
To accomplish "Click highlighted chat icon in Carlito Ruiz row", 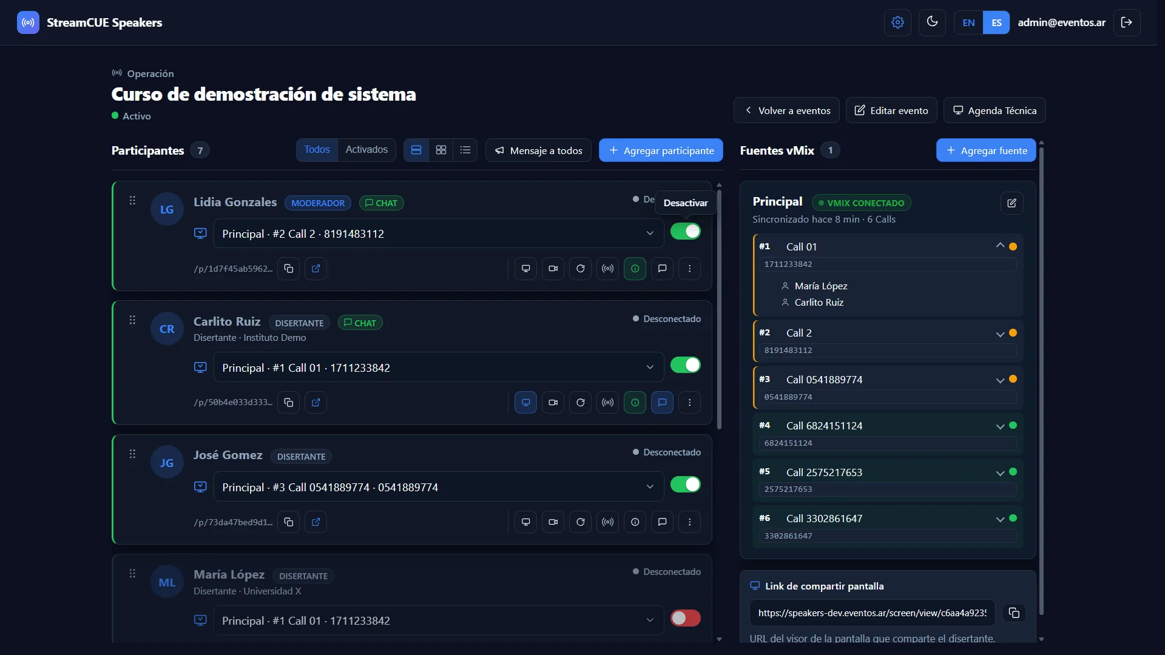I will (663, 403).
